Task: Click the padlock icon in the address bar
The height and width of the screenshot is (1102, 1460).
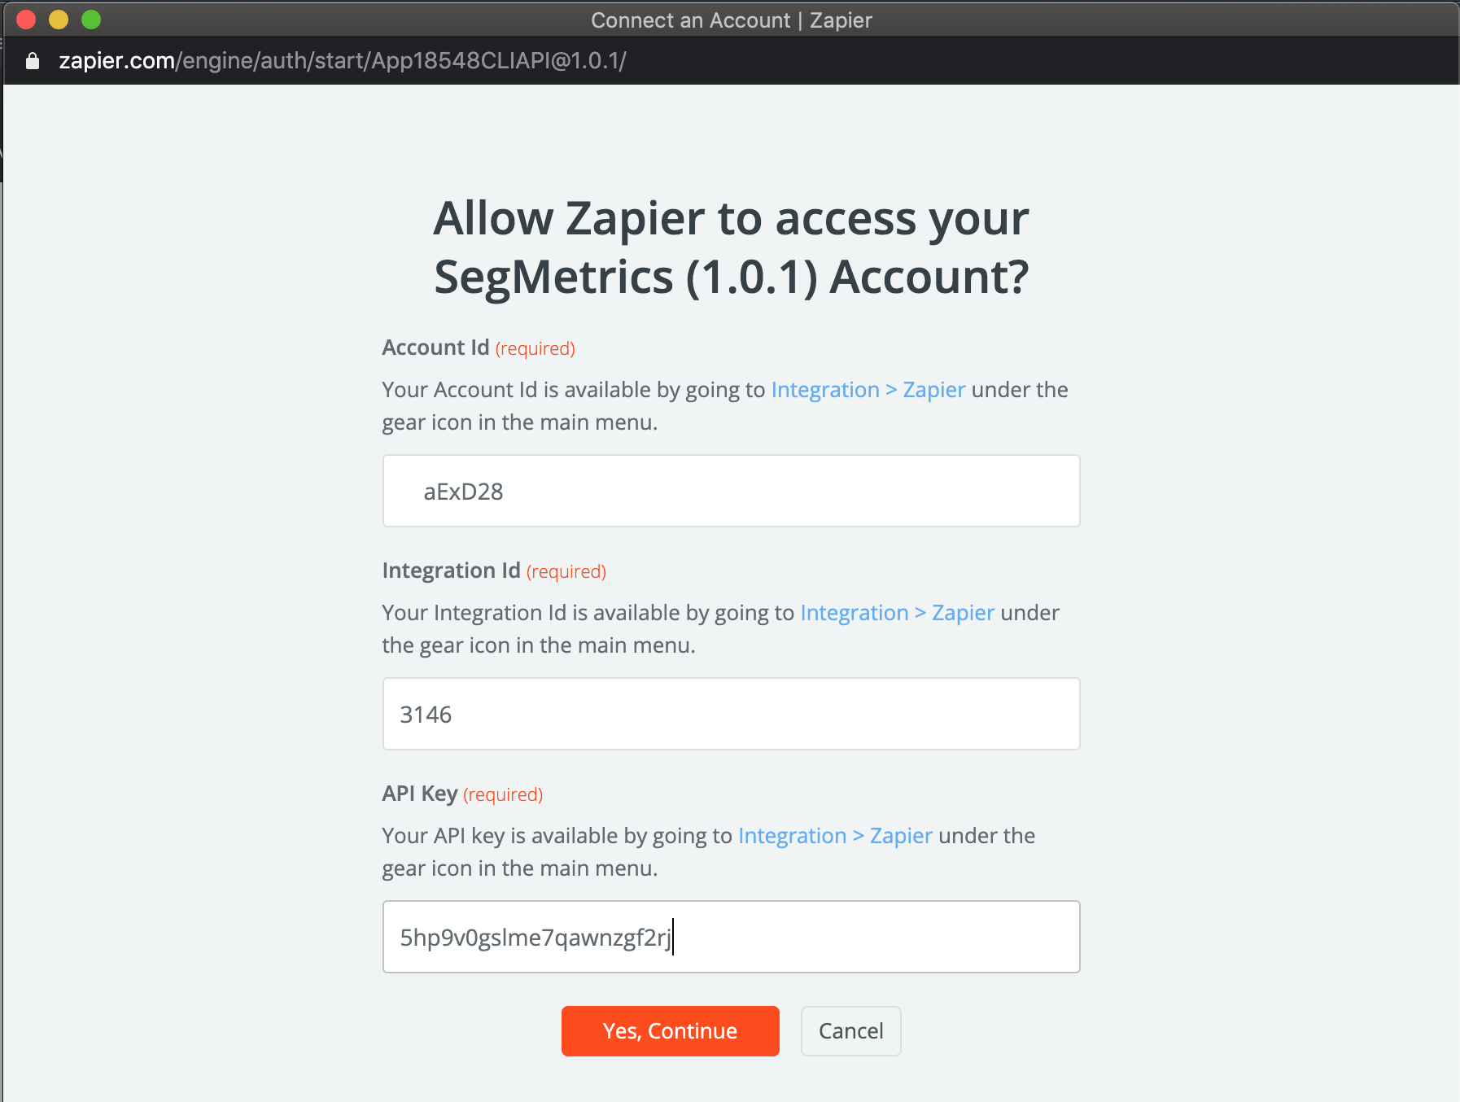Action: (x=33, y=61)
